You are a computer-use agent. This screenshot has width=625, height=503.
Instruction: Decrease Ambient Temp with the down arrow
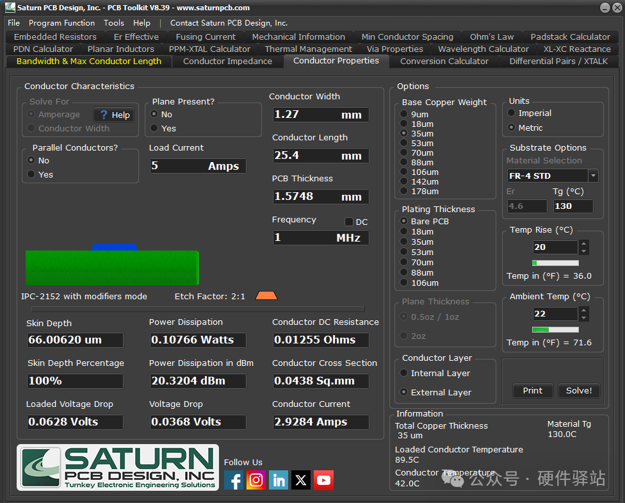click(x=584, y=318)
